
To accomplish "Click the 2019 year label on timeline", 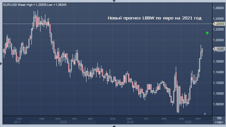I will (130, 122).
